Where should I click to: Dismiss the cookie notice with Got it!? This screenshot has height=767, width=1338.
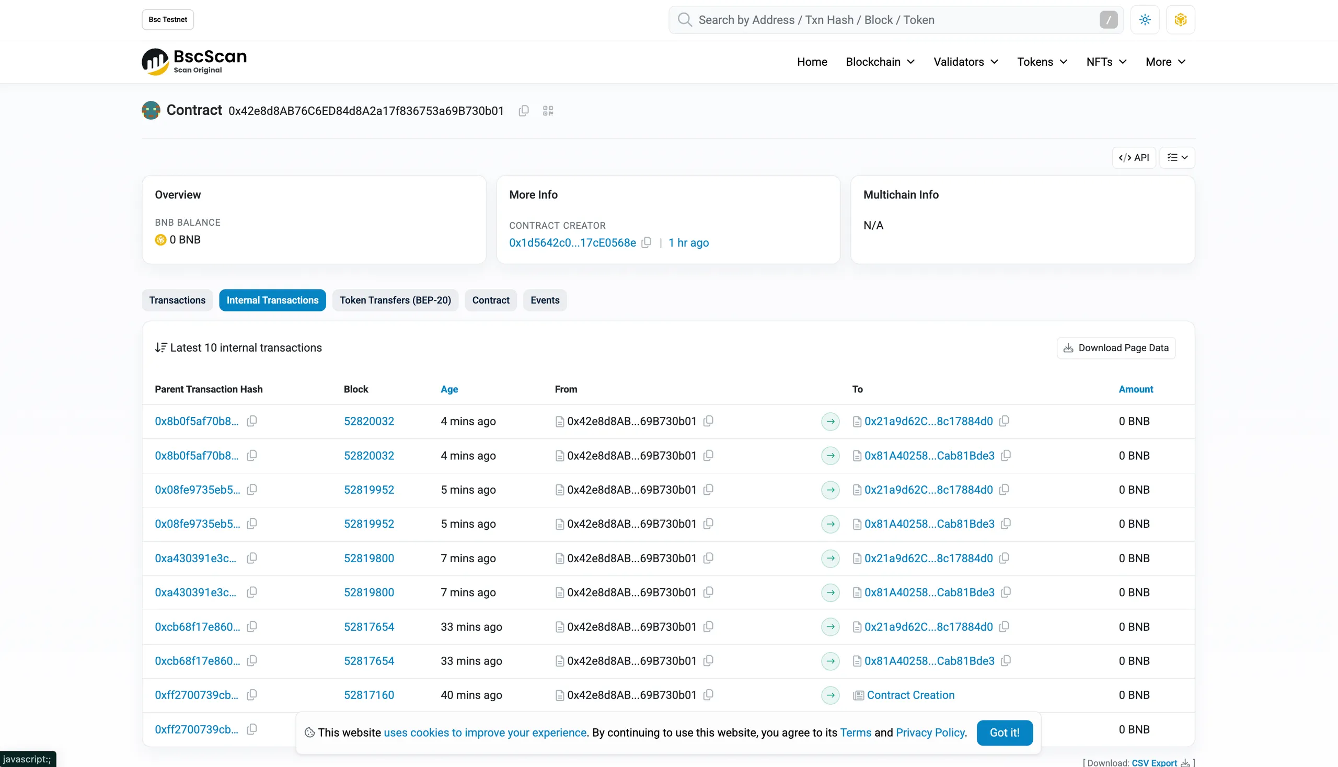coord(1004,733)
